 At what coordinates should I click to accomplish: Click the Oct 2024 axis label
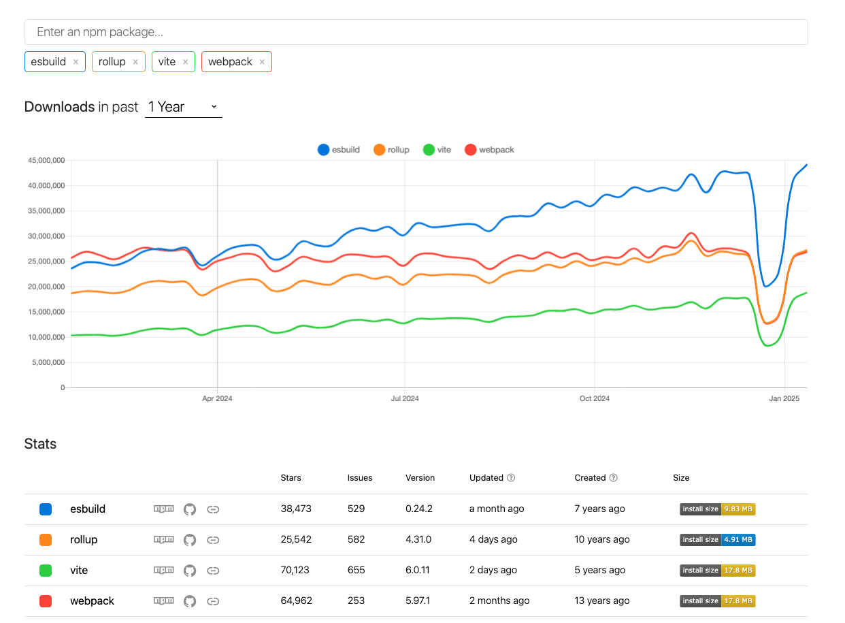coord(595,398)
